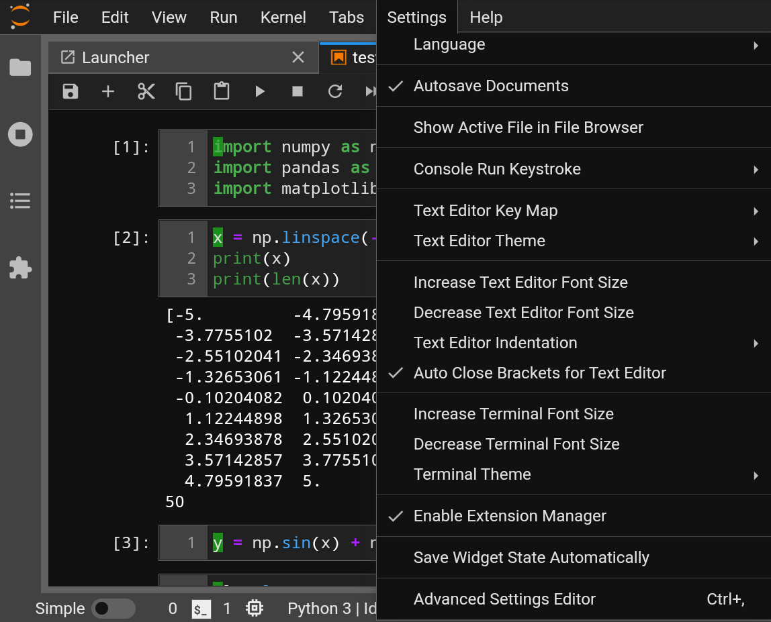Open the file browser sidebar
The image size is (771, 622).
click(x=20, y=67)
